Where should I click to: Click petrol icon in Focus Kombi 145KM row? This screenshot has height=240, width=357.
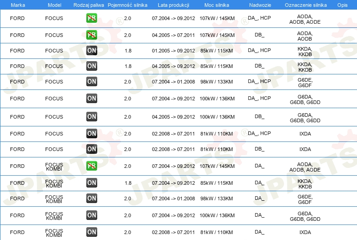tap(91, 166)
